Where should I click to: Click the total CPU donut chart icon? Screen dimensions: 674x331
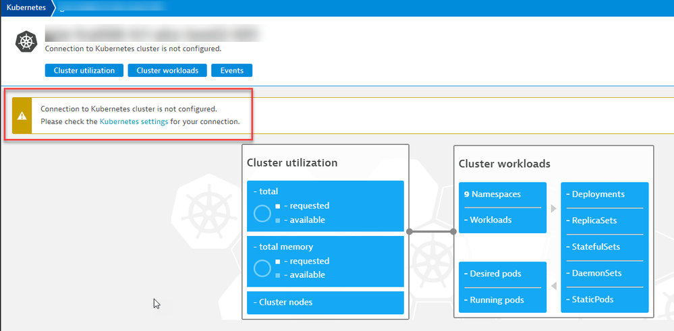point(262,213)
